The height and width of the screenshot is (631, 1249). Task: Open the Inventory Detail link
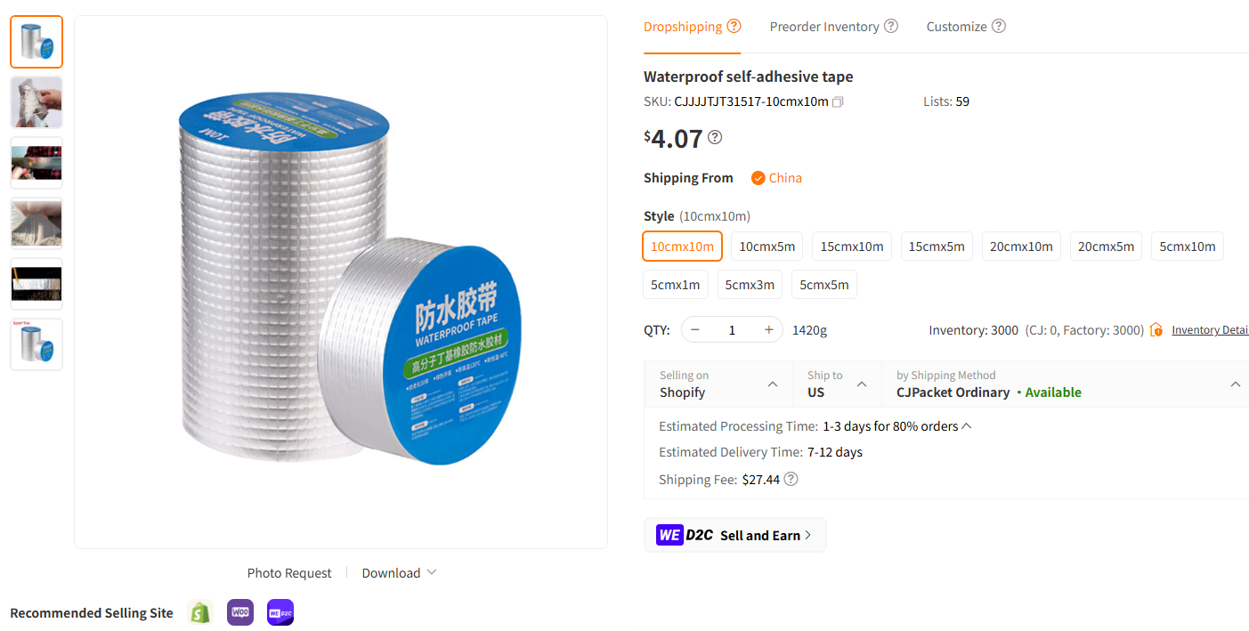[1210, 329]
